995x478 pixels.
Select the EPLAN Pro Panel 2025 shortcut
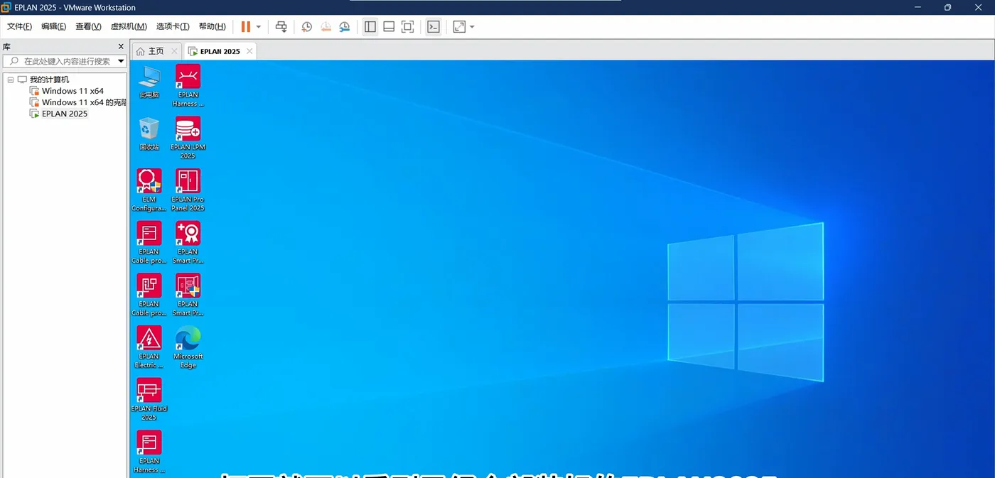(x=188, y=190)
